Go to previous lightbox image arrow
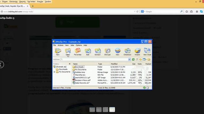The image size is (204, 114). click(1, 64)
